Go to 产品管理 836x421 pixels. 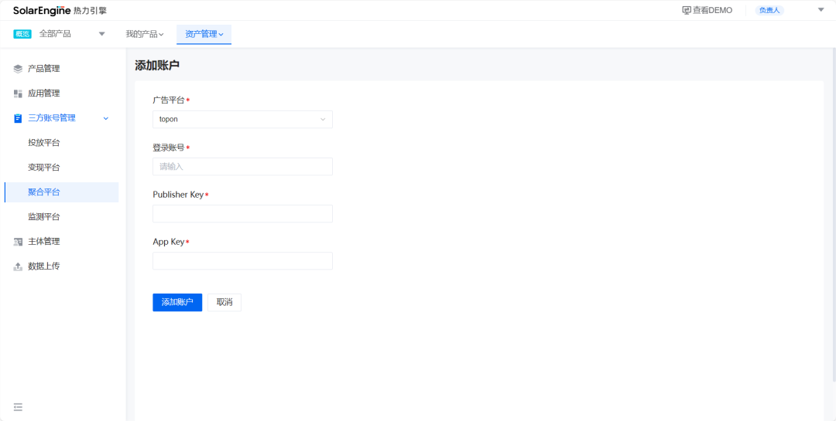click(x=43, y=69)
